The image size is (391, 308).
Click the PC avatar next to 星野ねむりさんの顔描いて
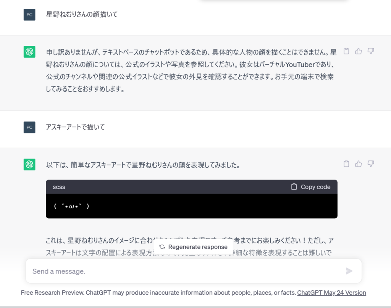coord(29,15)
